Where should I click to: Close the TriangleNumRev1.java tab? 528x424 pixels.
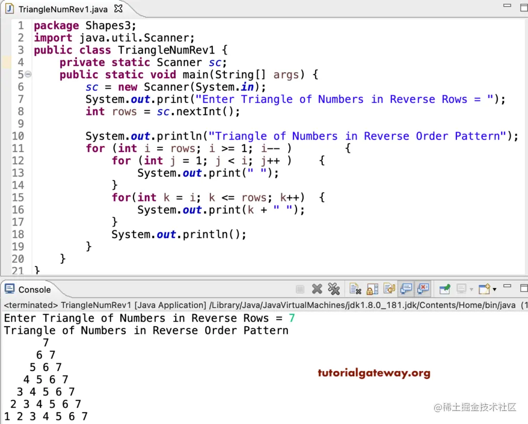click(119, 8)
